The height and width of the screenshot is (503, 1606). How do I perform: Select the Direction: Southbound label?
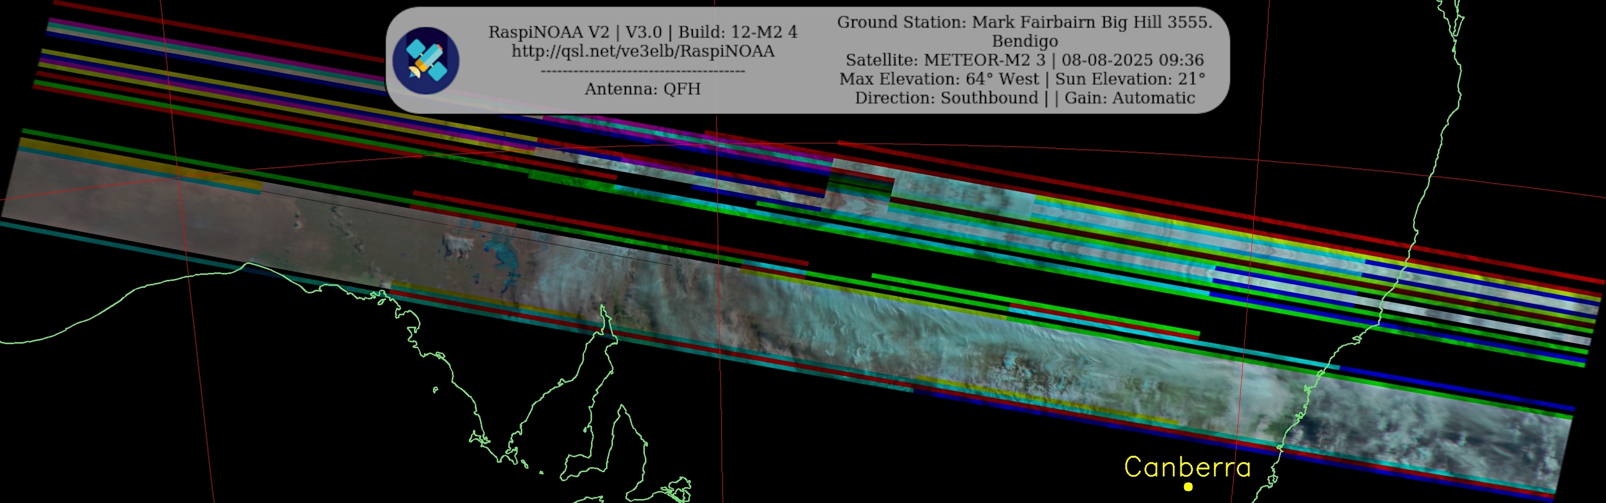point(946,99)
